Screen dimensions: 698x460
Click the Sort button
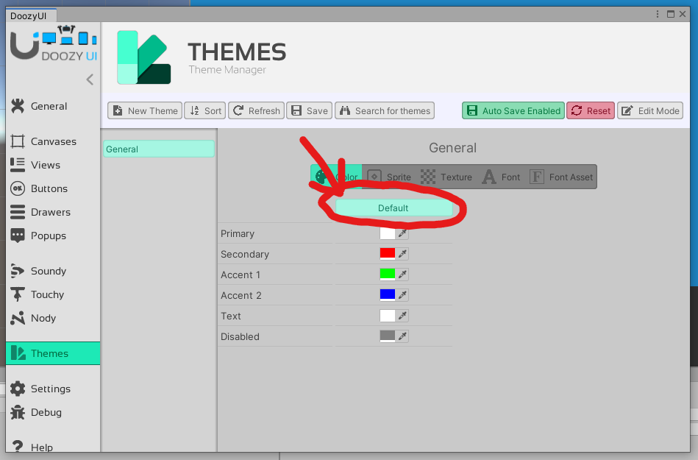[205, 111]
